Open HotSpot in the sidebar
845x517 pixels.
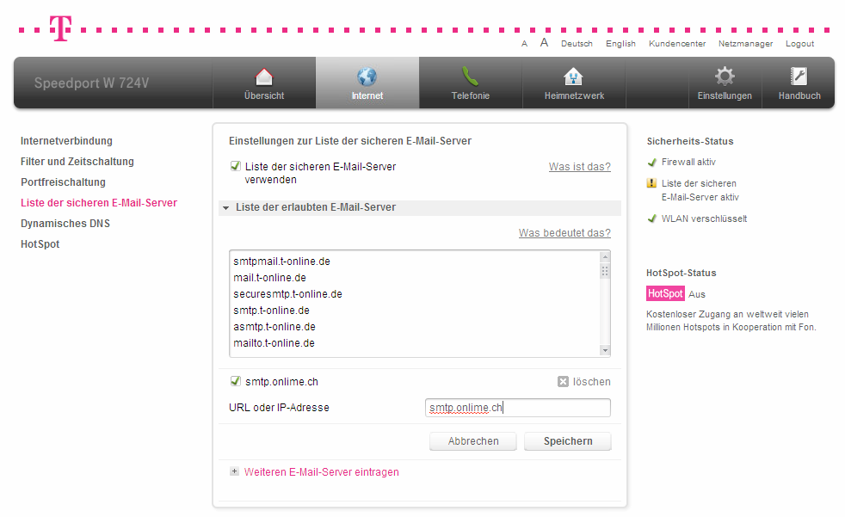click(x=40, y=244)
